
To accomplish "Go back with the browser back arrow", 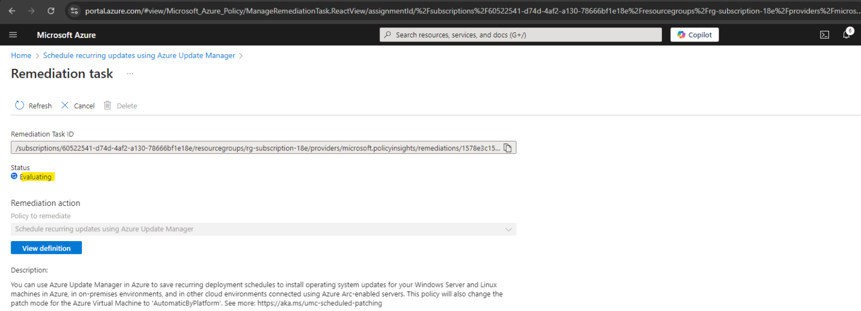I will coord(12,11).
